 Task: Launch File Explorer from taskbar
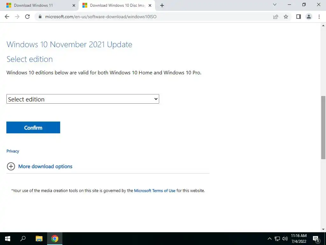click(x=39, y=239)
